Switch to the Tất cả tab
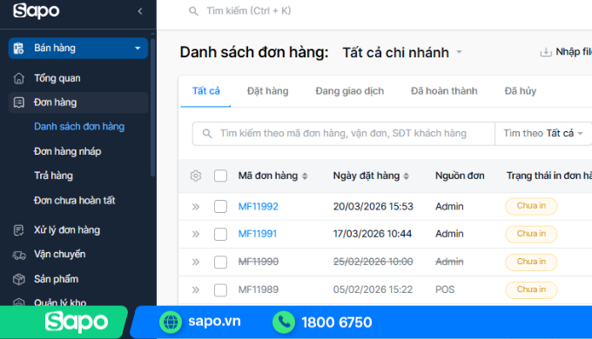Viewport: 592px width, 339px height. [x=205, y=91]
